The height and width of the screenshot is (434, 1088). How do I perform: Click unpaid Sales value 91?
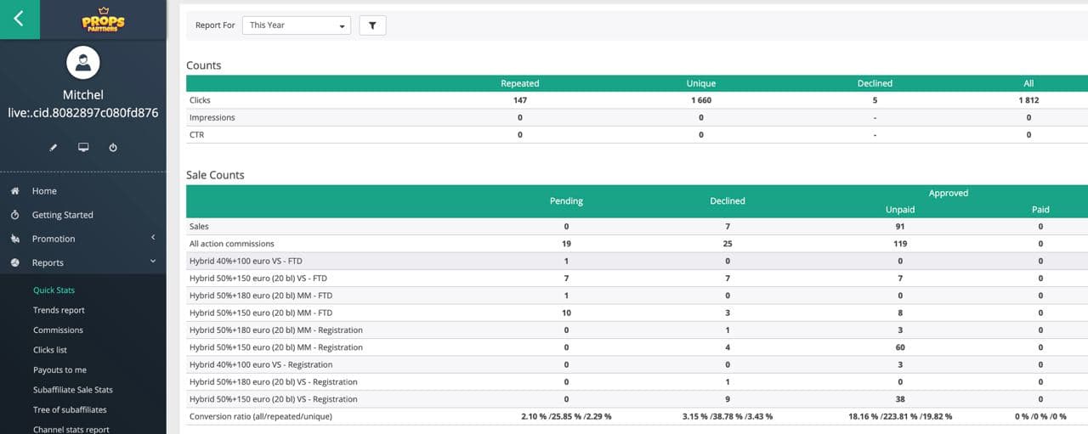coord(900,227)
